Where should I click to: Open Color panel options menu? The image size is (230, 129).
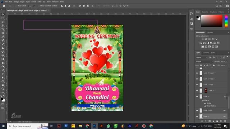pos(229,12)
